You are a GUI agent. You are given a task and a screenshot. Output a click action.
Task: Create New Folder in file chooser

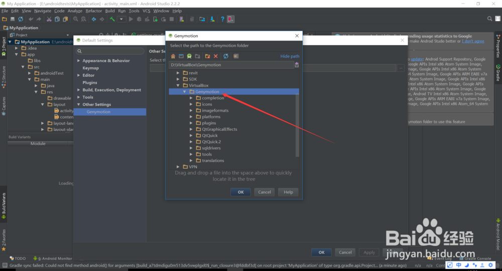[x=207, y=56]
